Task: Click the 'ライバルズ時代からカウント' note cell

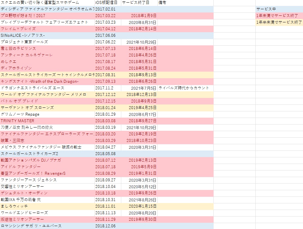Action: point(185,88)
